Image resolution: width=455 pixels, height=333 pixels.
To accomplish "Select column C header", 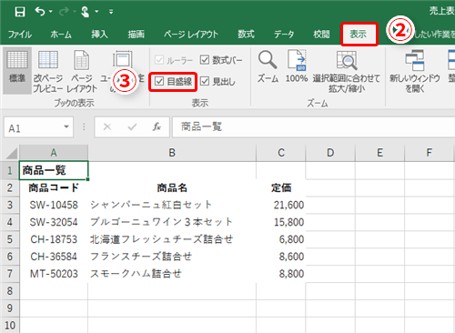I will (281, 153).
